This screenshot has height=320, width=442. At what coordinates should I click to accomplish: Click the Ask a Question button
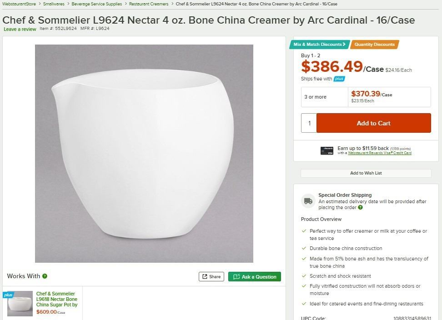255,276
